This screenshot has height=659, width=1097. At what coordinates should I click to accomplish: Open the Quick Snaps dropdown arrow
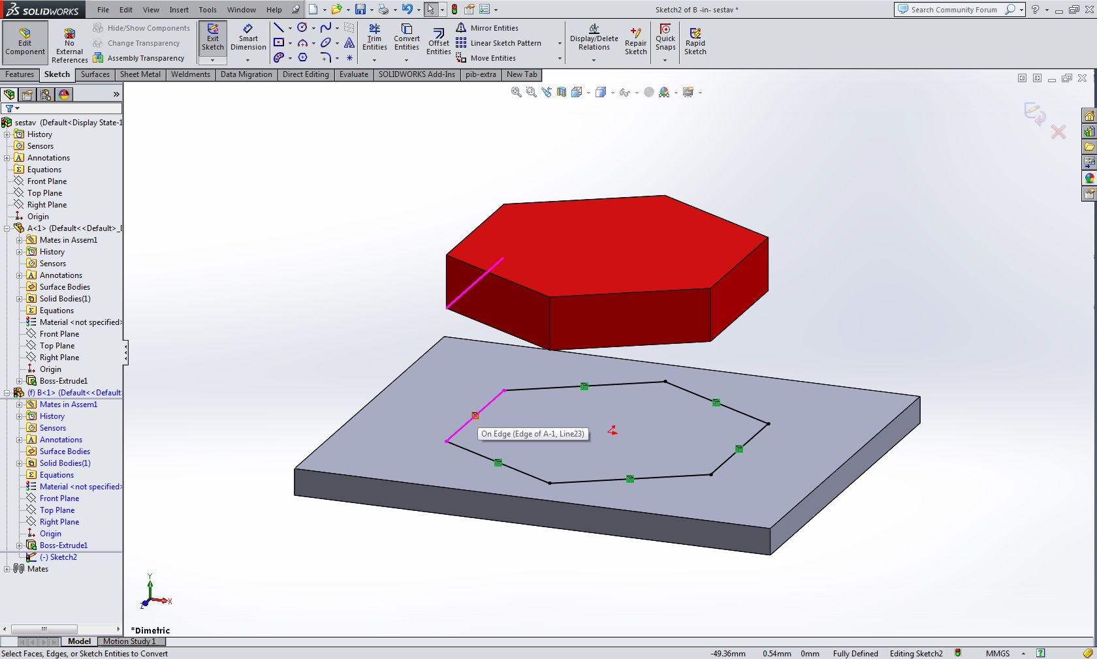click(665, 60)
